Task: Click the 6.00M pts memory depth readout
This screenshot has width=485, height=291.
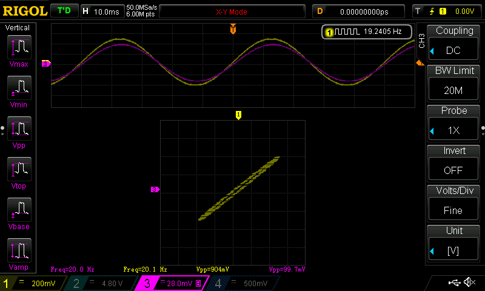Action: tap(141, 14)
